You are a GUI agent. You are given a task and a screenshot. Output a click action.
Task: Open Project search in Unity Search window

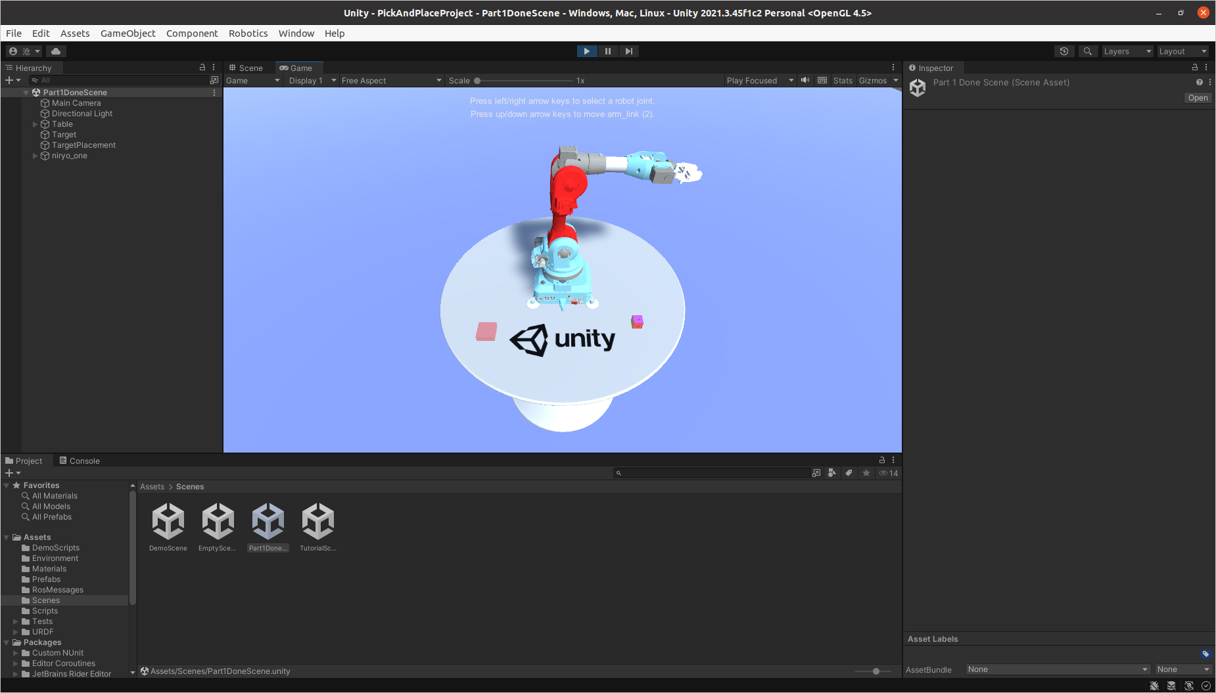point(816,473)
